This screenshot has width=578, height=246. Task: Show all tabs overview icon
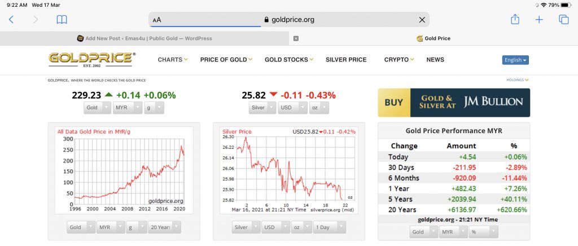[x=563, y=20]
